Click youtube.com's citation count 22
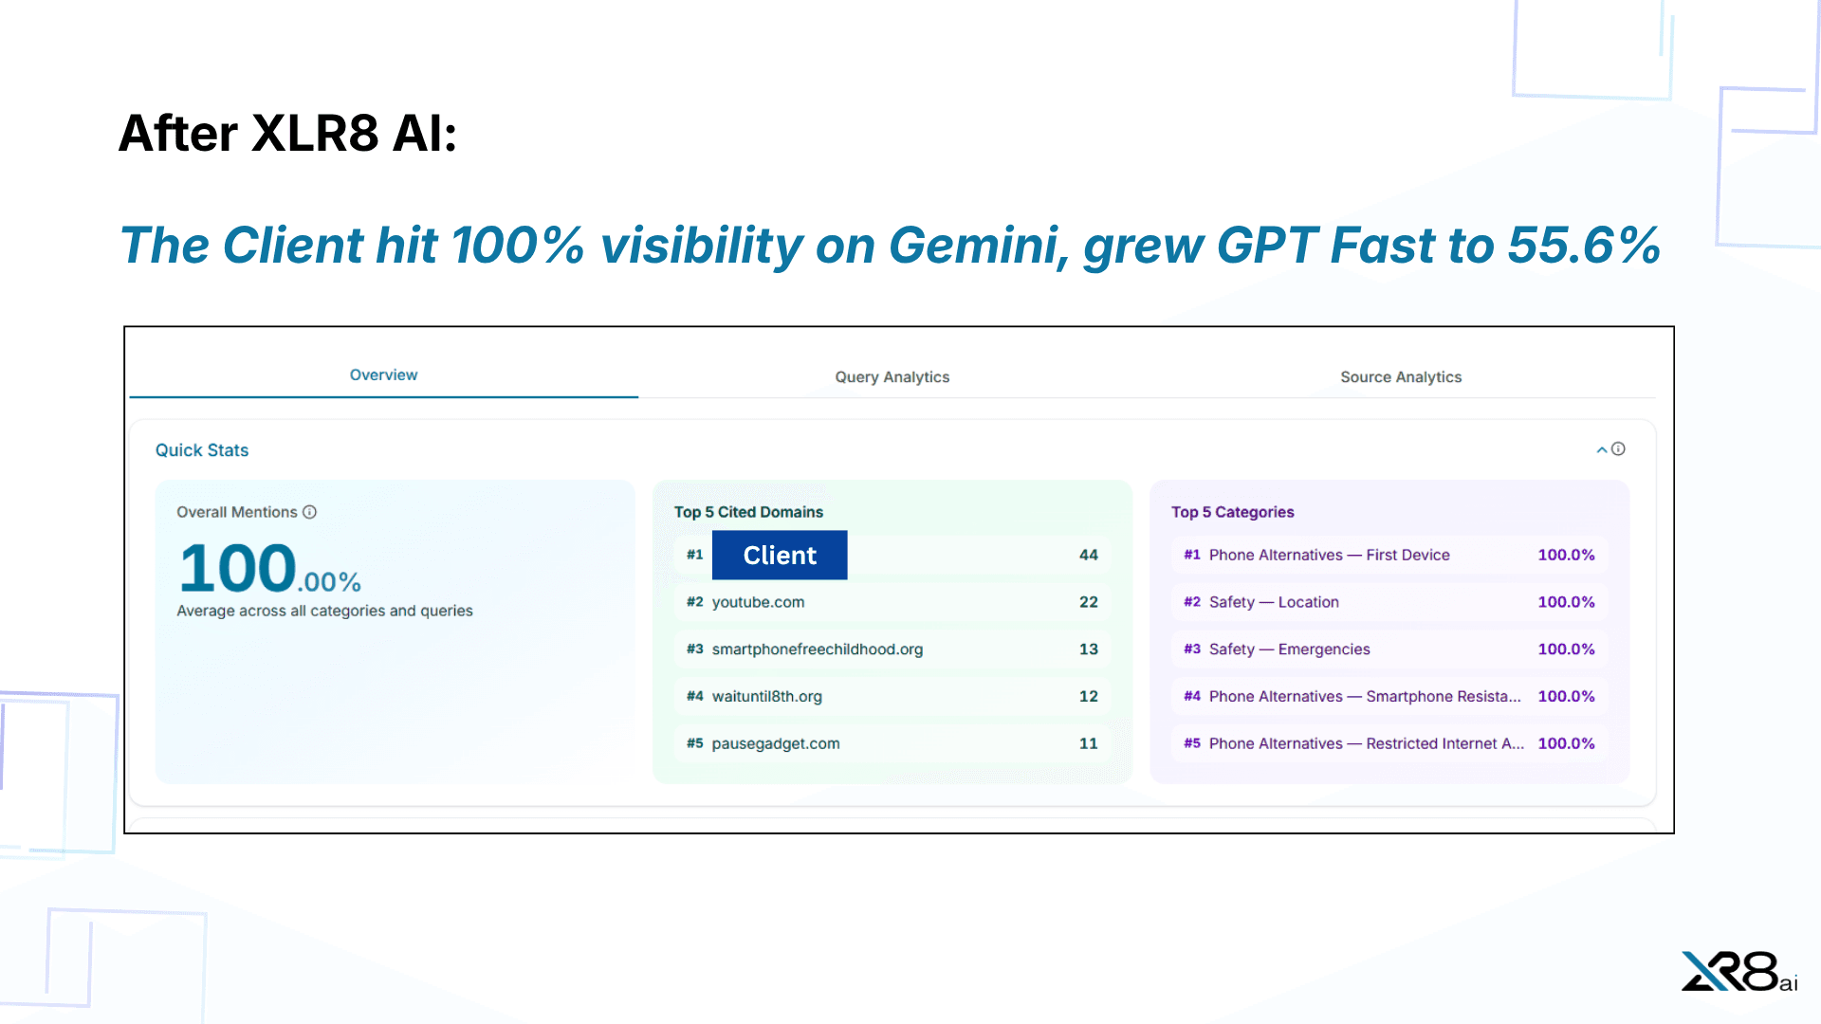Image resolution: width=1821 pixels, height=1024 pixels. point(1088,602)
